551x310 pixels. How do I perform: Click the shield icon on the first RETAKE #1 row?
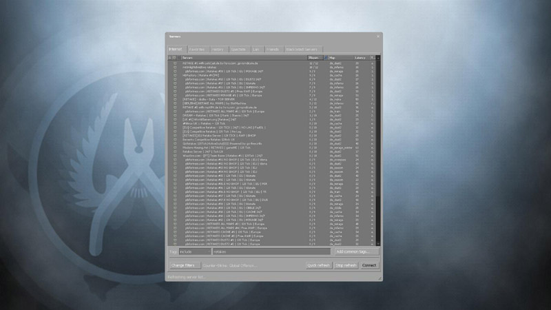pos(175,63)
